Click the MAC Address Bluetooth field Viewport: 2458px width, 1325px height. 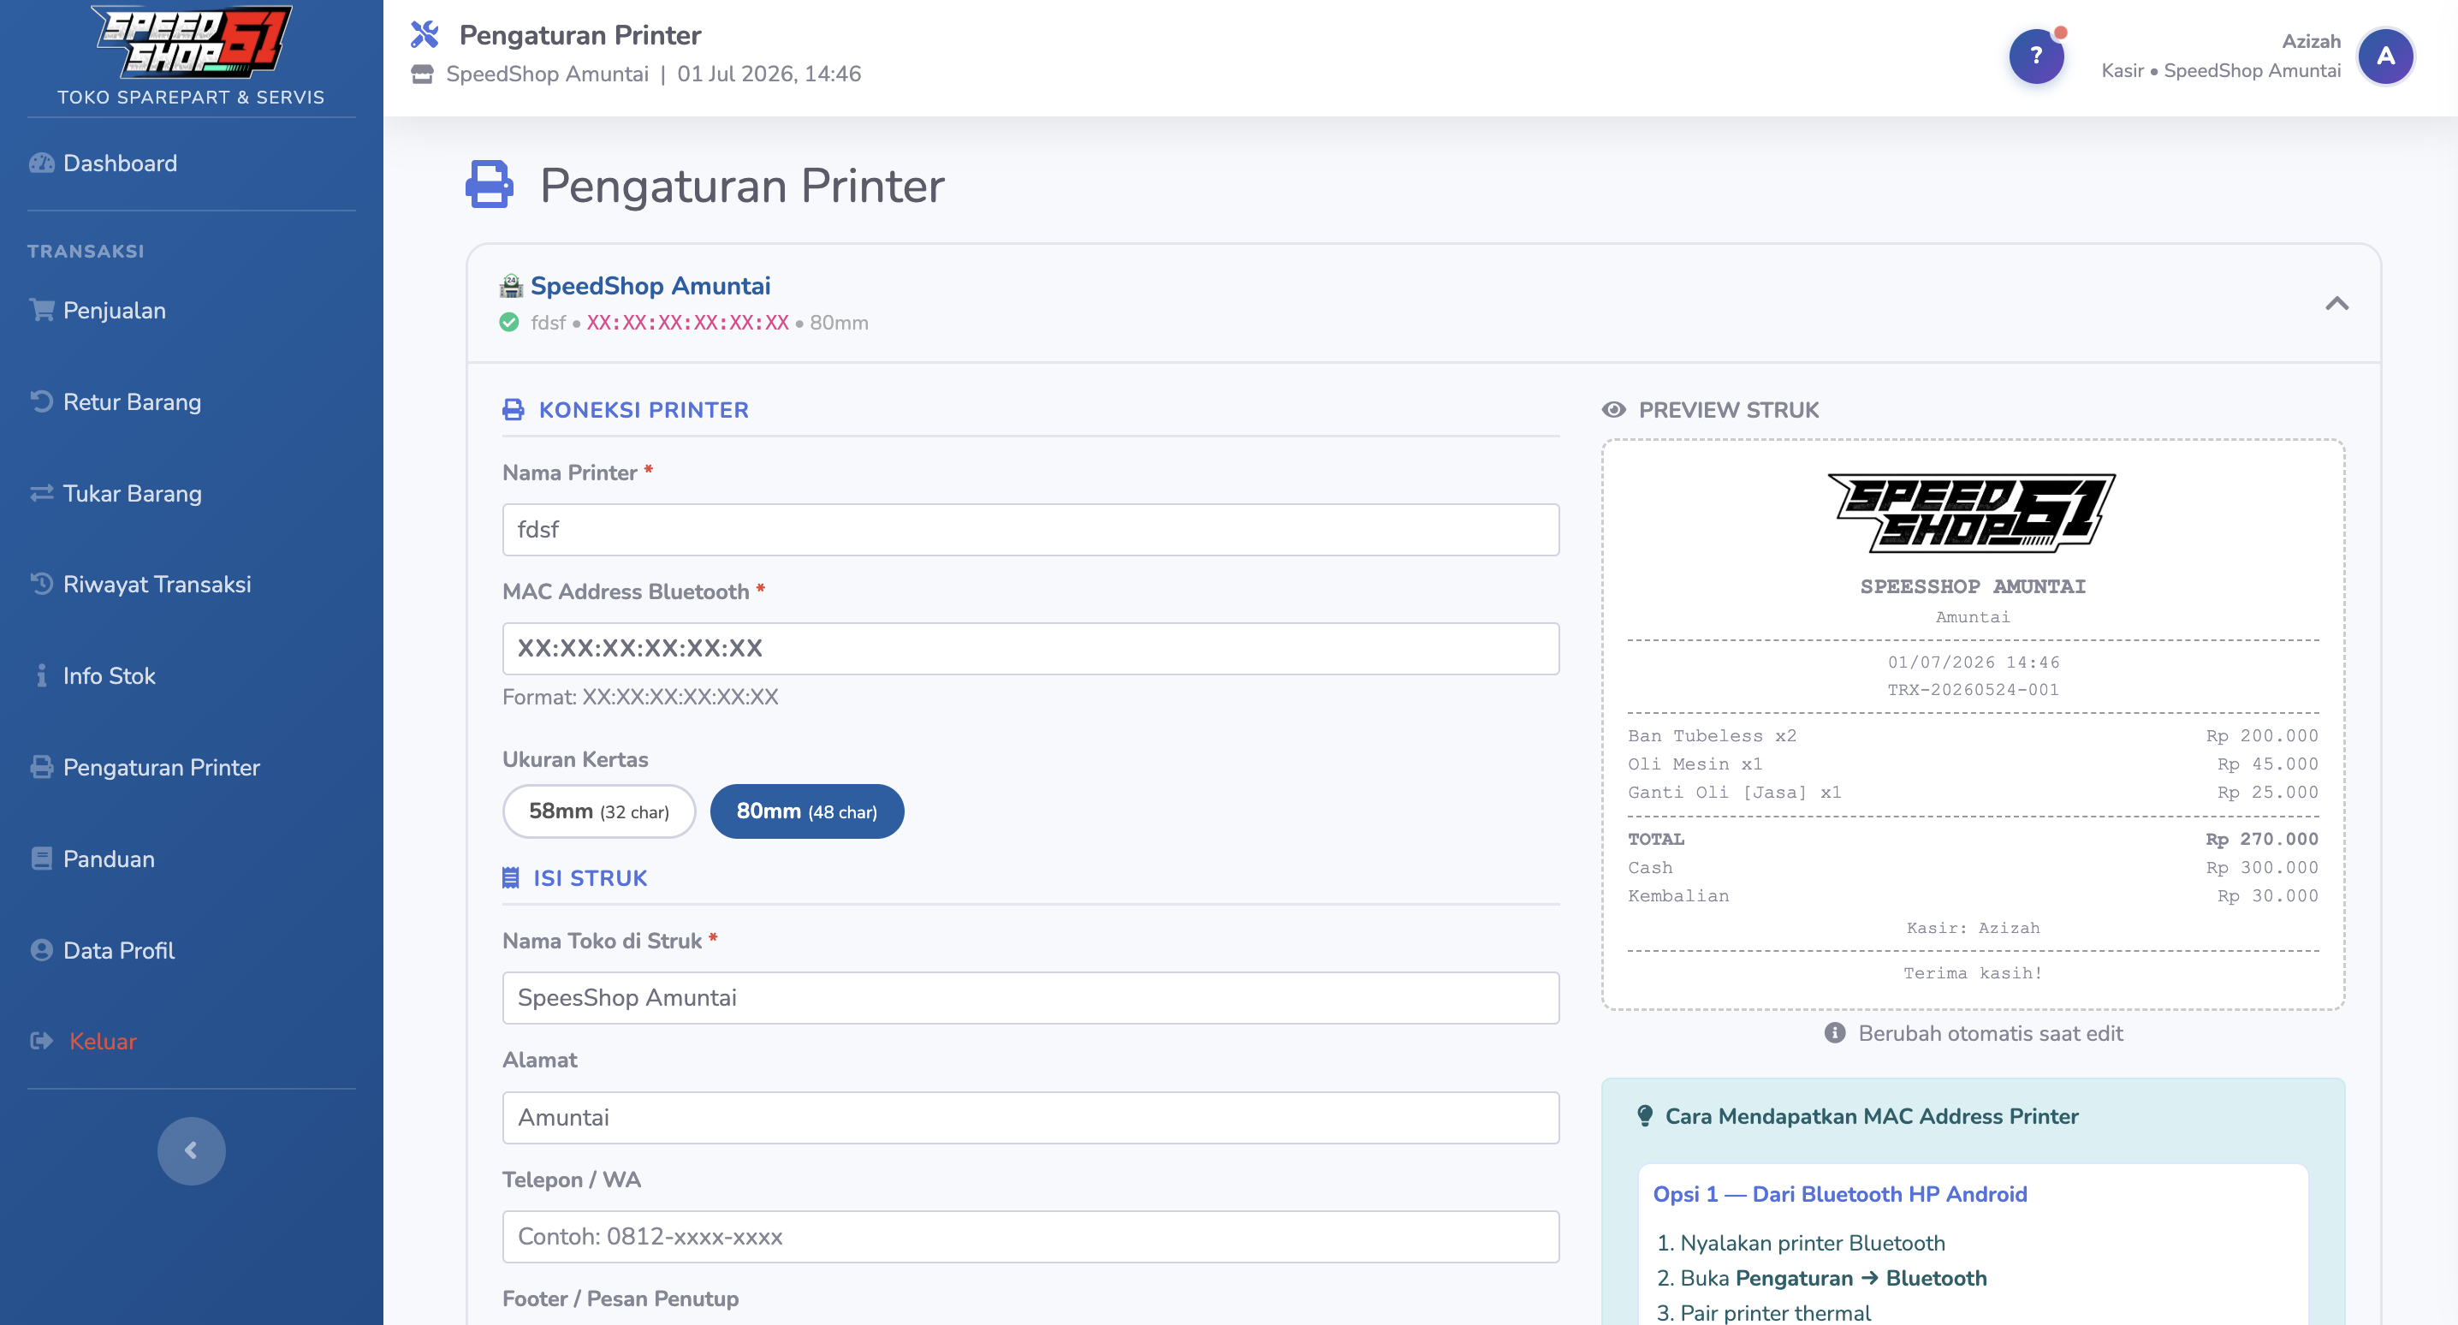1030,648
